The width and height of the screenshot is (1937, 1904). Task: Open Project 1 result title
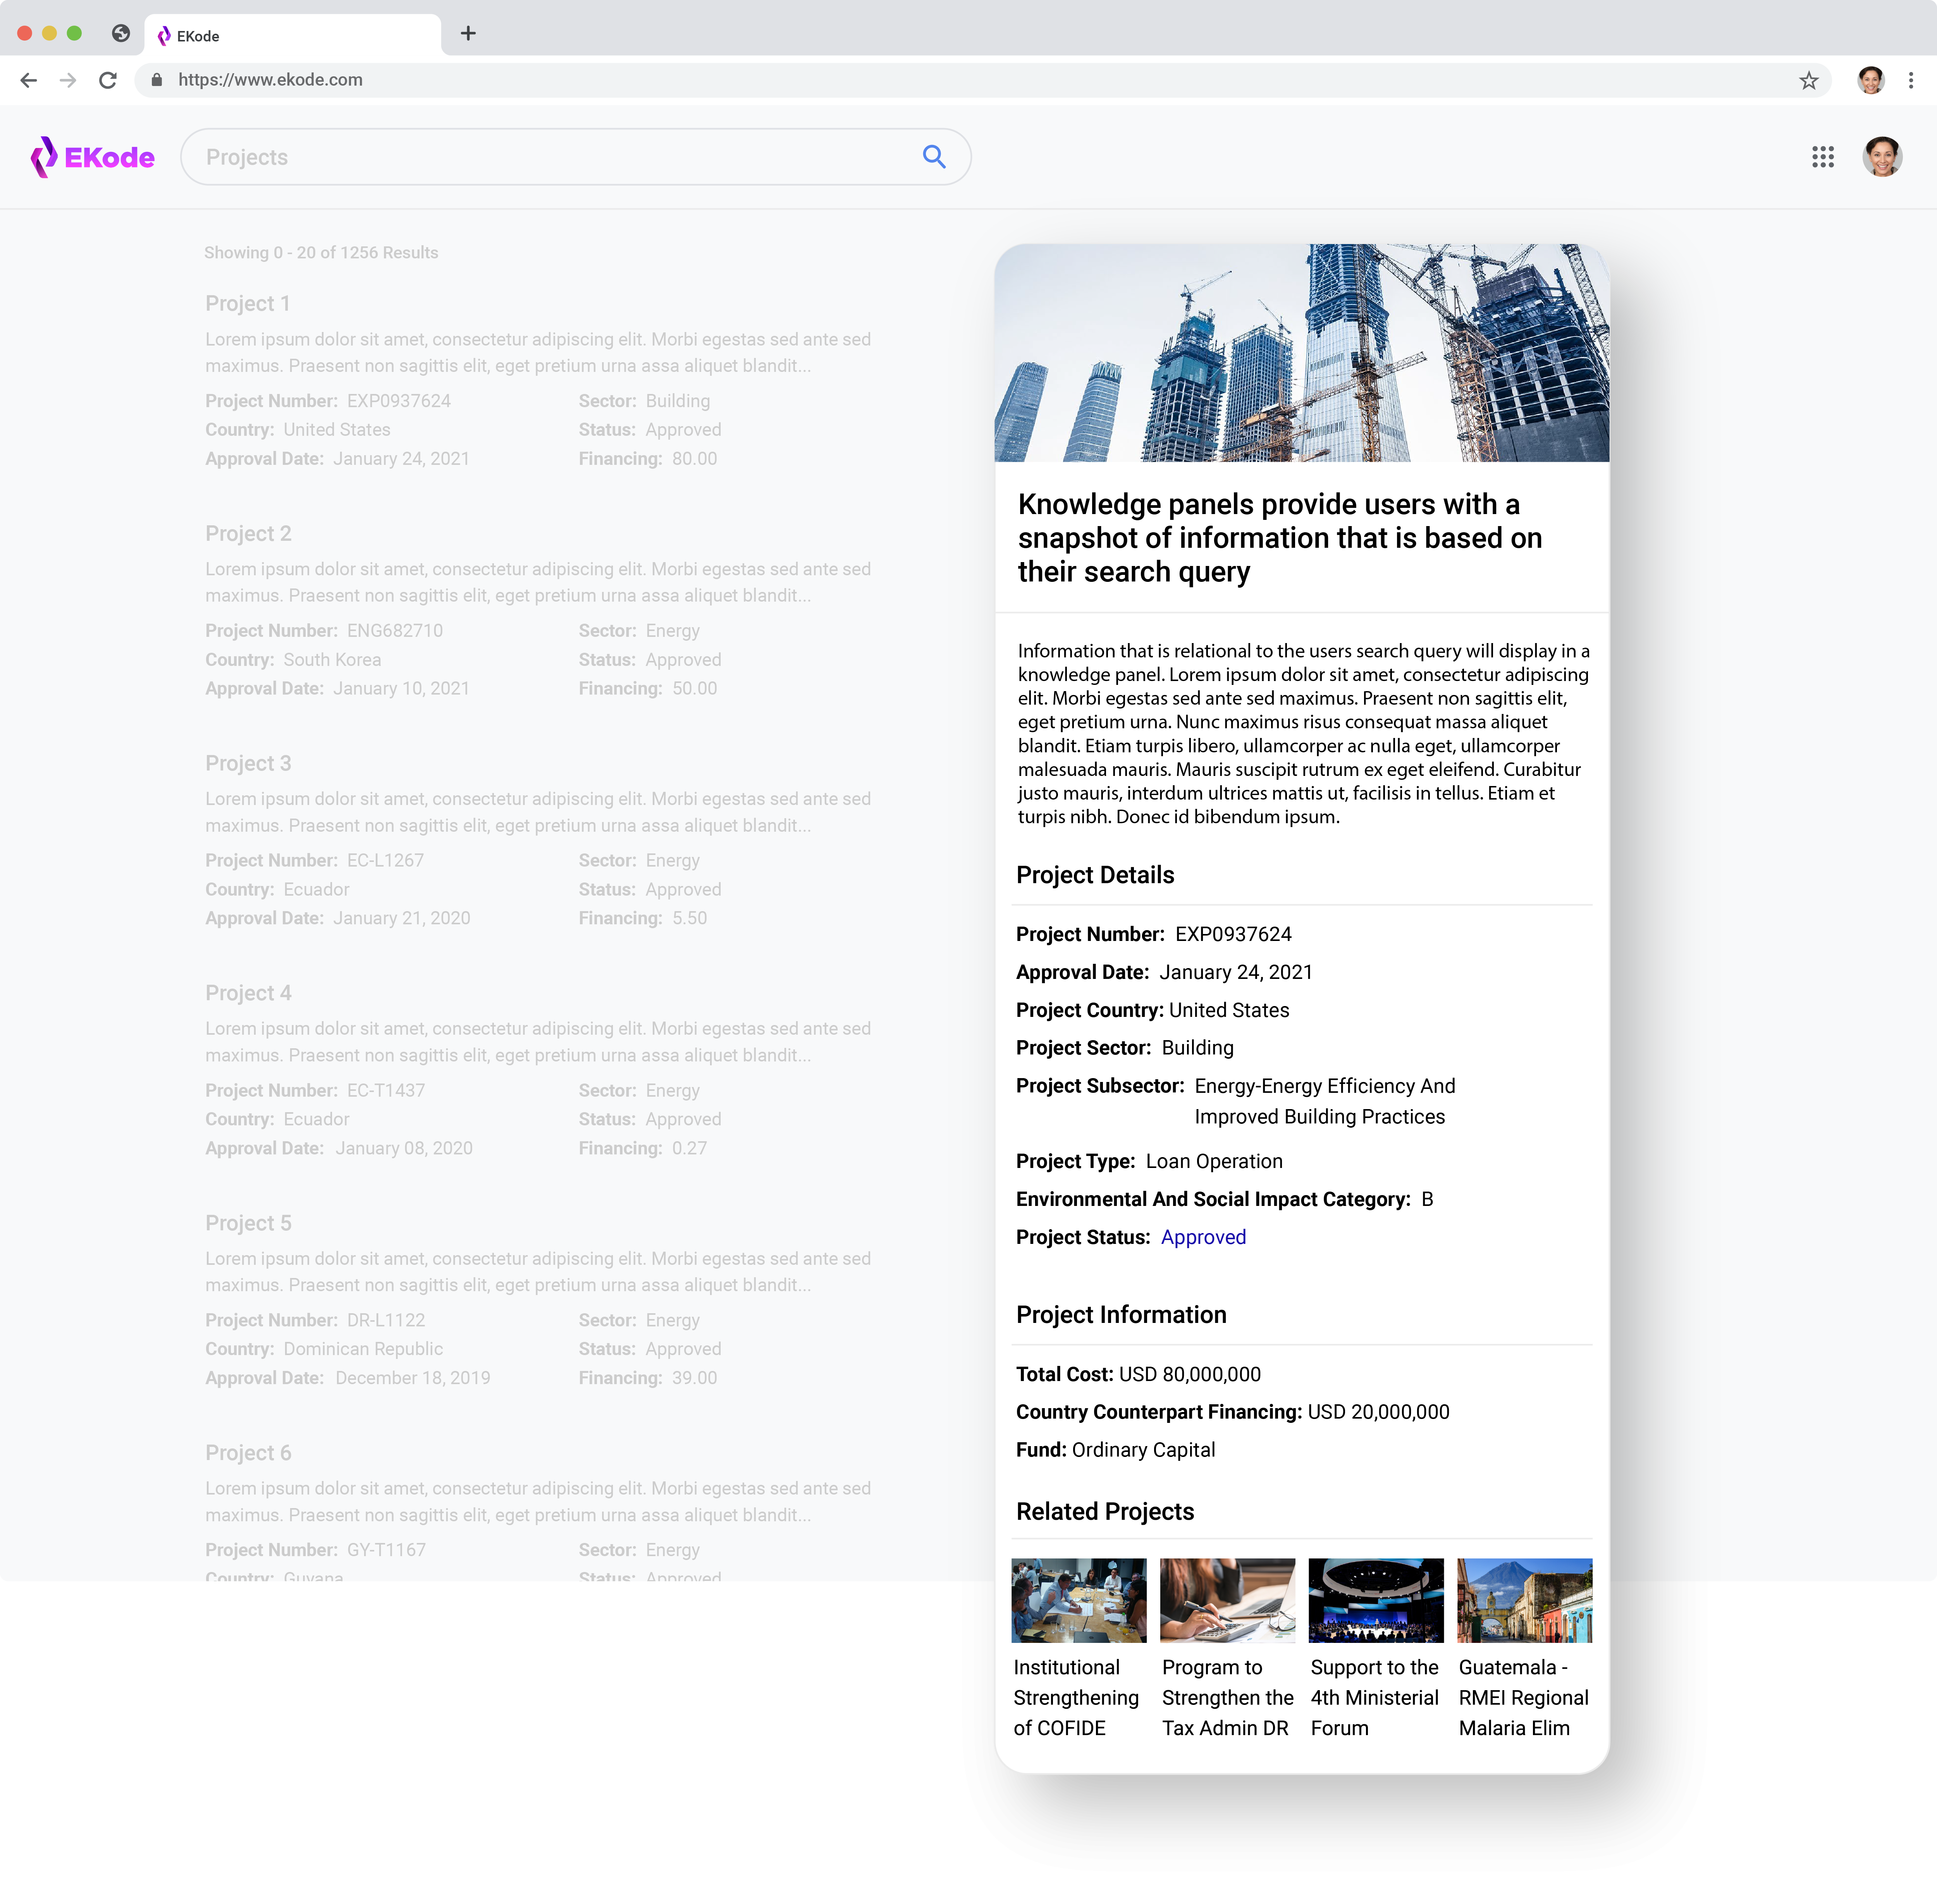(247, 303)
